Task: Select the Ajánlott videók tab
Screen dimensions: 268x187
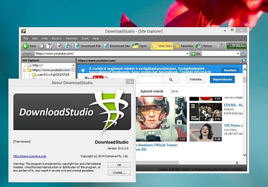Action: pos(152,91)
